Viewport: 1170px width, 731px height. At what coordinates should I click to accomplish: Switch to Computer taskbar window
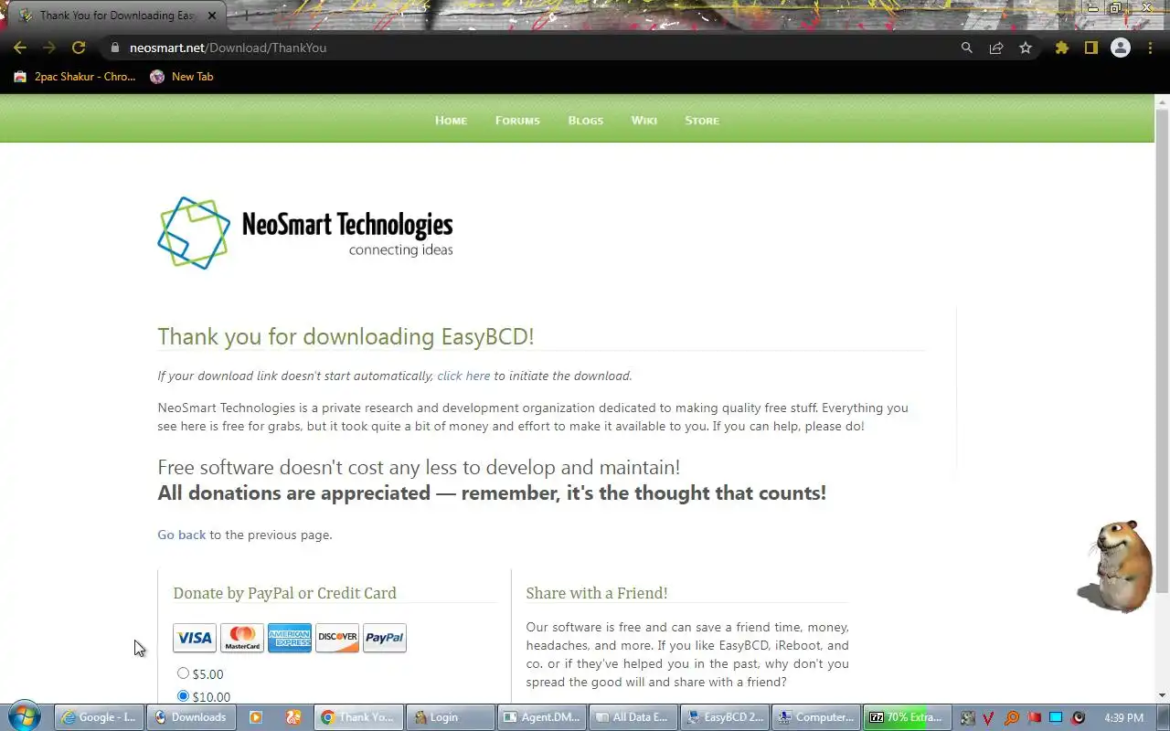click(x=816, y=717)
